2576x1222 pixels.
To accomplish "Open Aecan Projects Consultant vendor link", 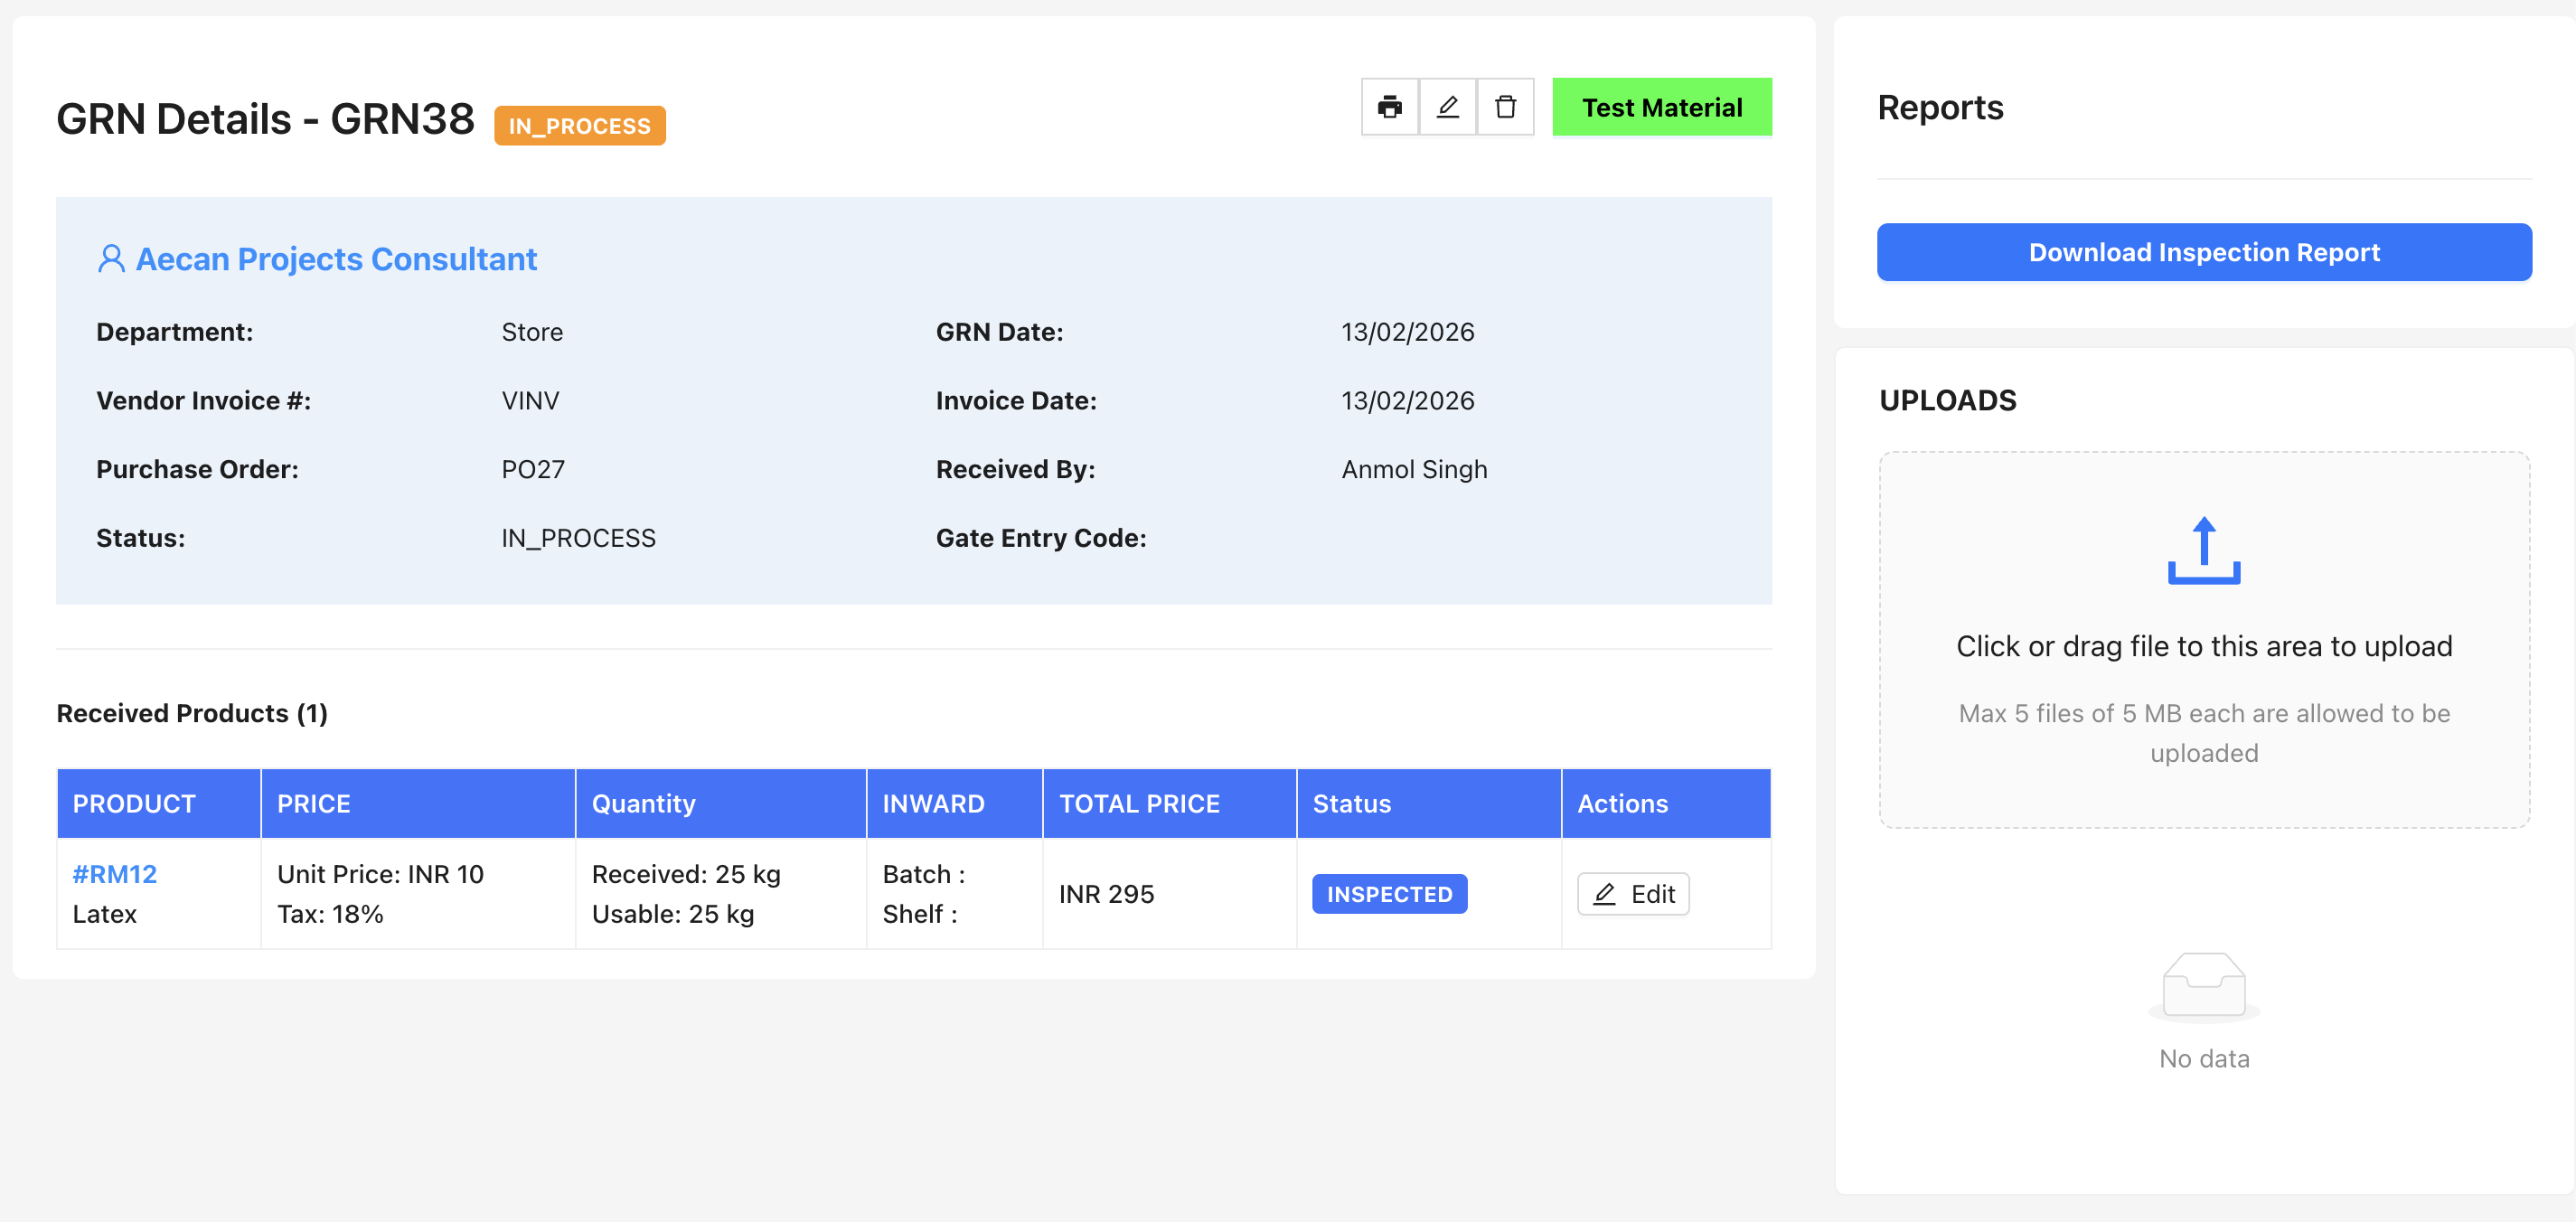I will click(x=336, y=259).
